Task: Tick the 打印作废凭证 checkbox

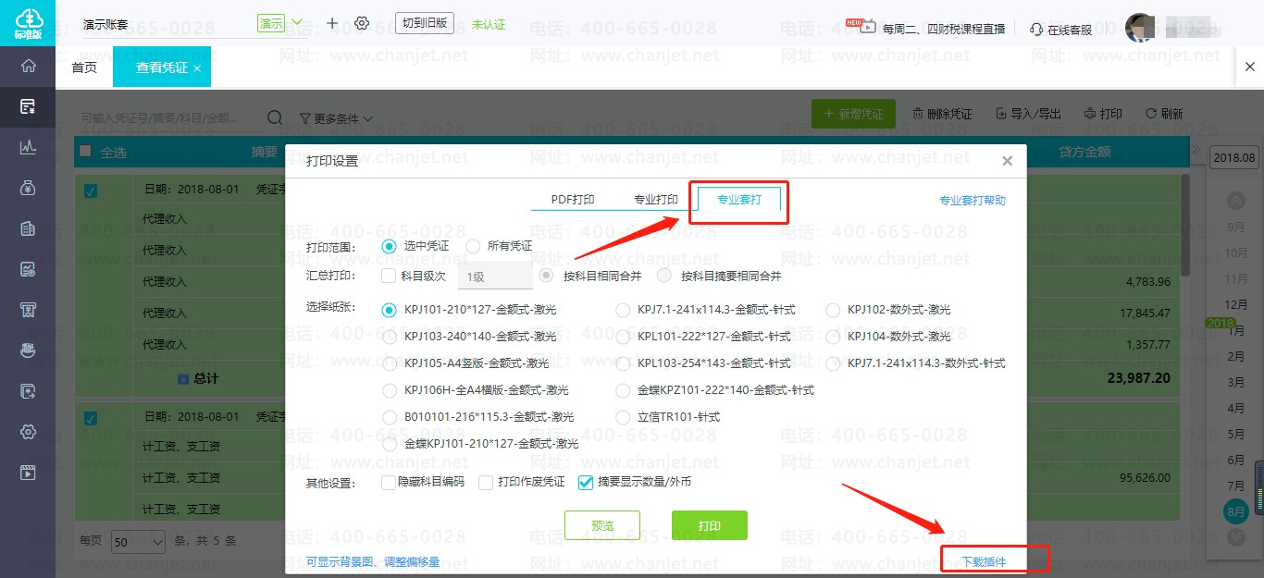Action: (486, 482)
